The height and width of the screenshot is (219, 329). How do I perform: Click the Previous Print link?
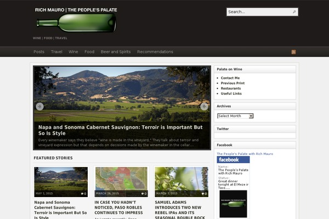tap(232, 83)
